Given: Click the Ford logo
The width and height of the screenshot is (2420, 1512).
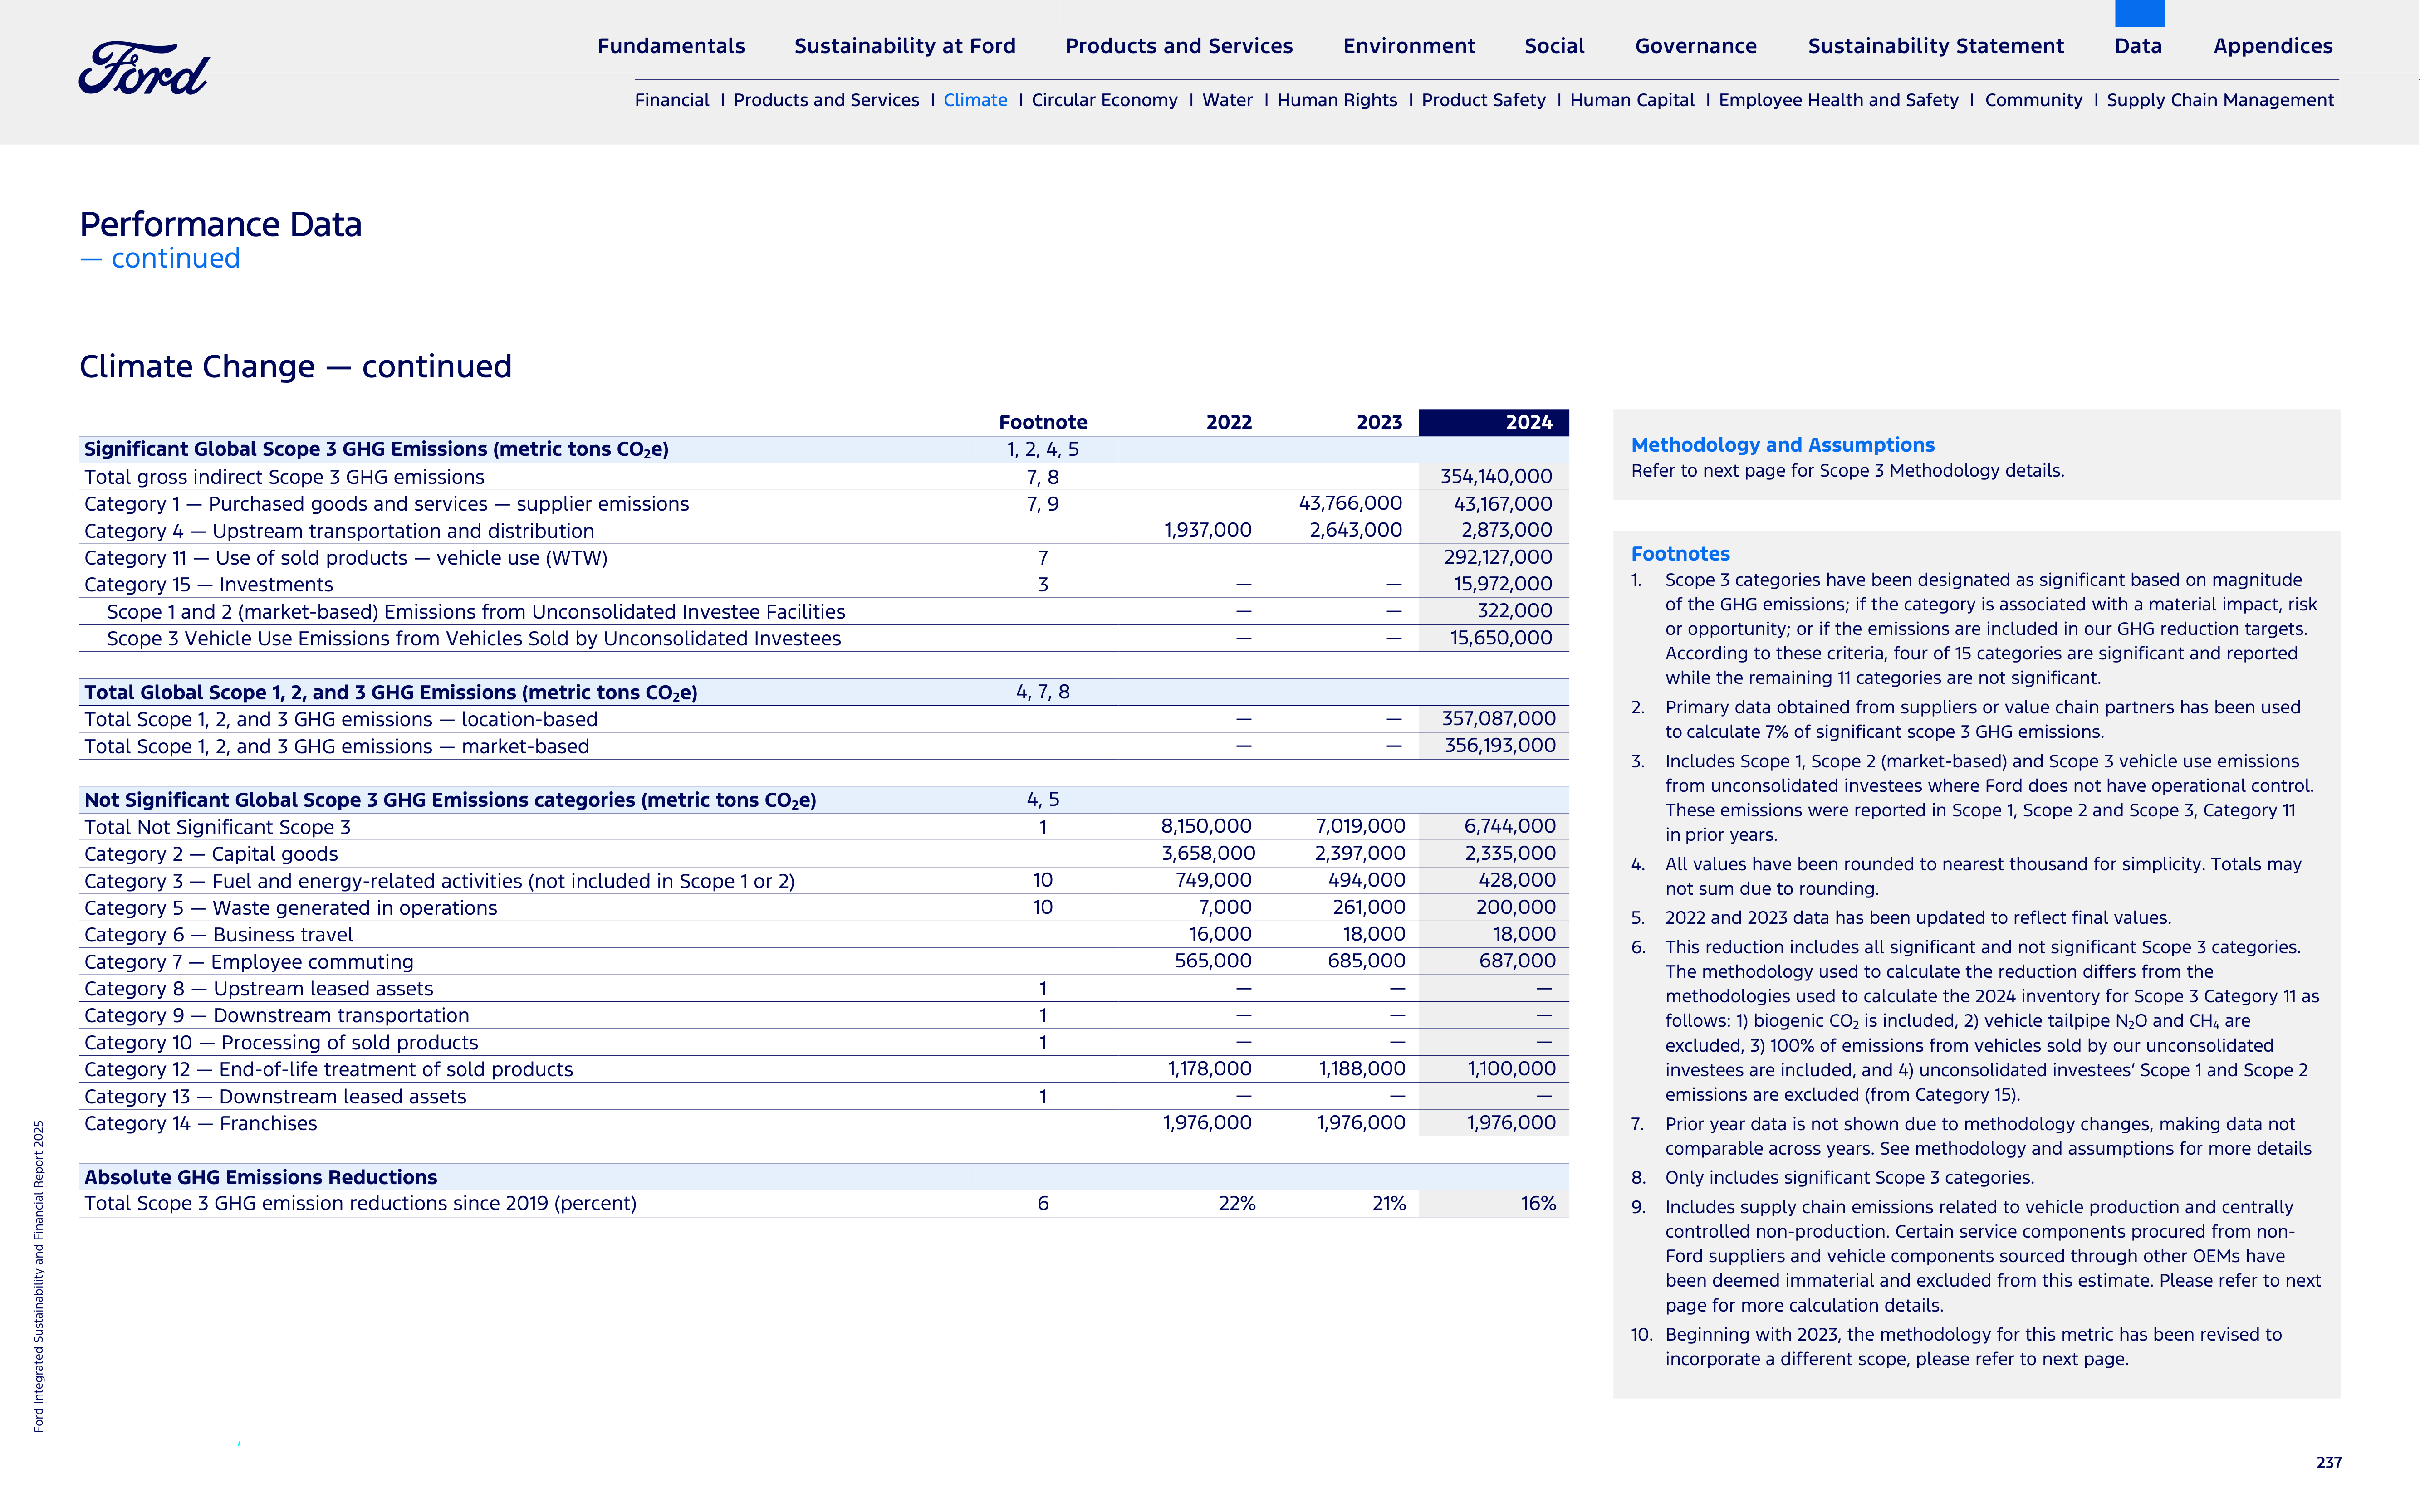Looking at the screenshot, I should tap(144, 69).
